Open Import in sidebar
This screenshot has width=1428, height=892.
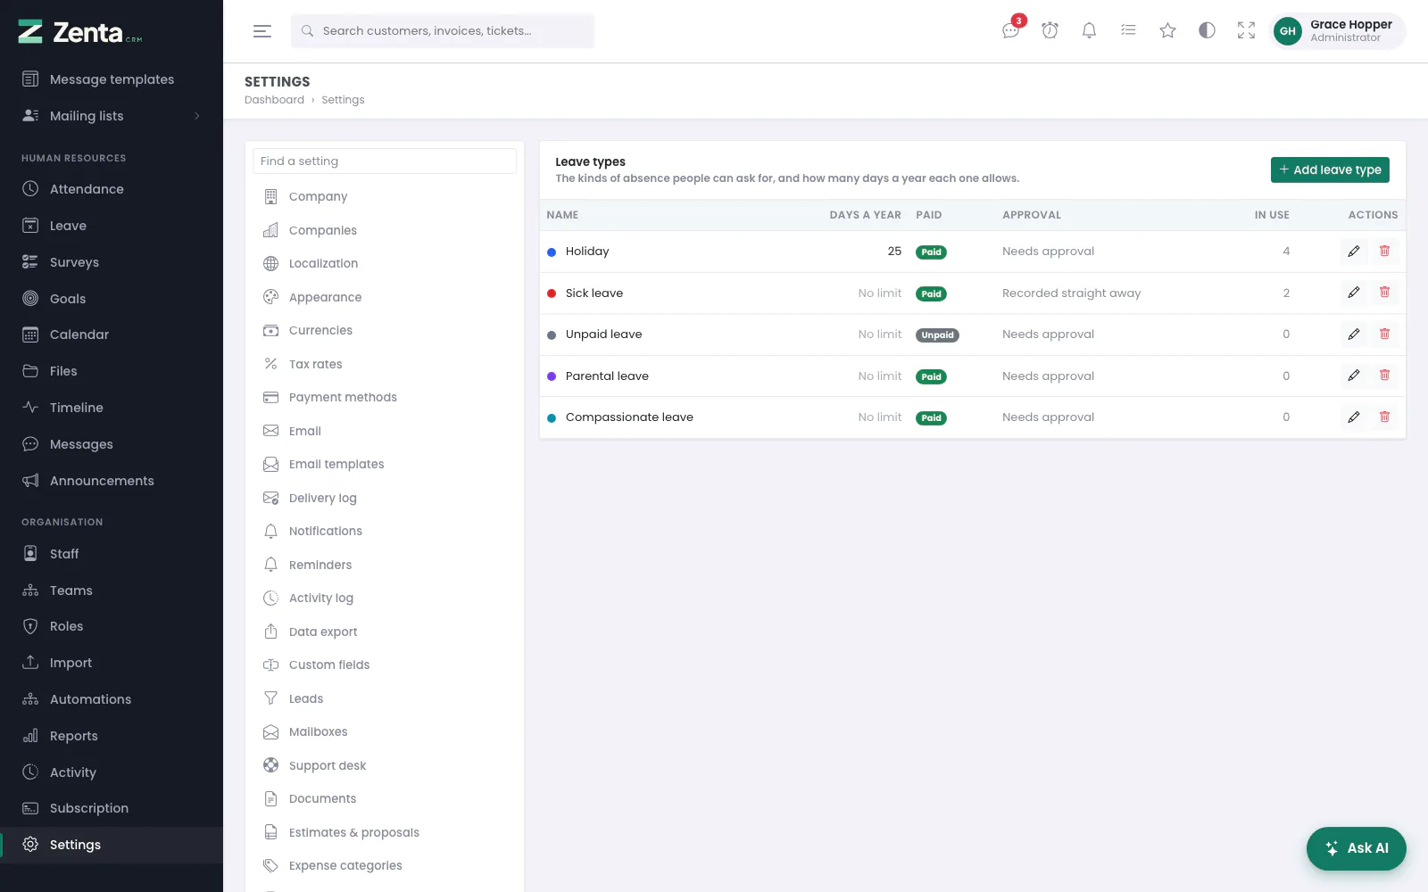click(x=112, y=663)
